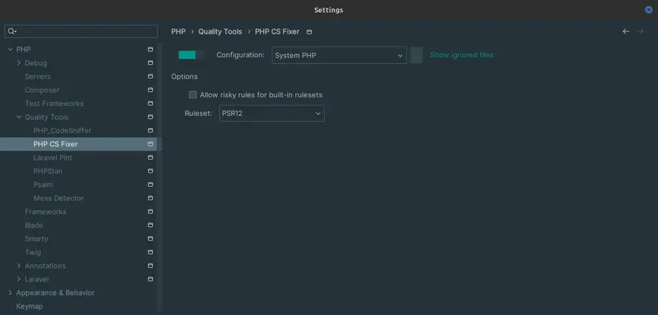Click the project-level icon beside Quality Tools row

pyautogui.click(x=150, y=117)
